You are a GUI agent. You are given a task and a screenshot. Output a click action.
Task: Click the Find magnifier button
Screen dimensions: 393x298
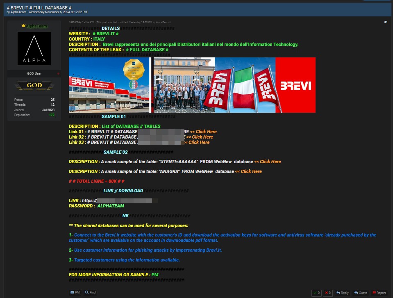(90, 293)
